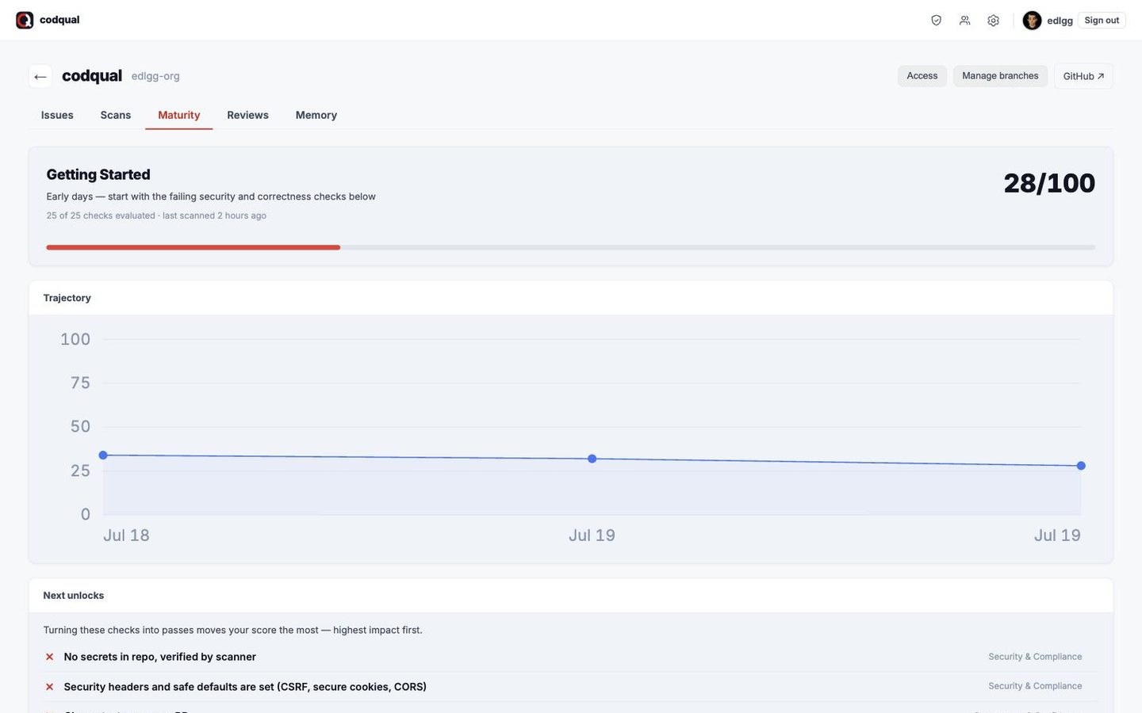Click the Manage branches button
The image size is (1142, 713).
(x=1000, y=76)
